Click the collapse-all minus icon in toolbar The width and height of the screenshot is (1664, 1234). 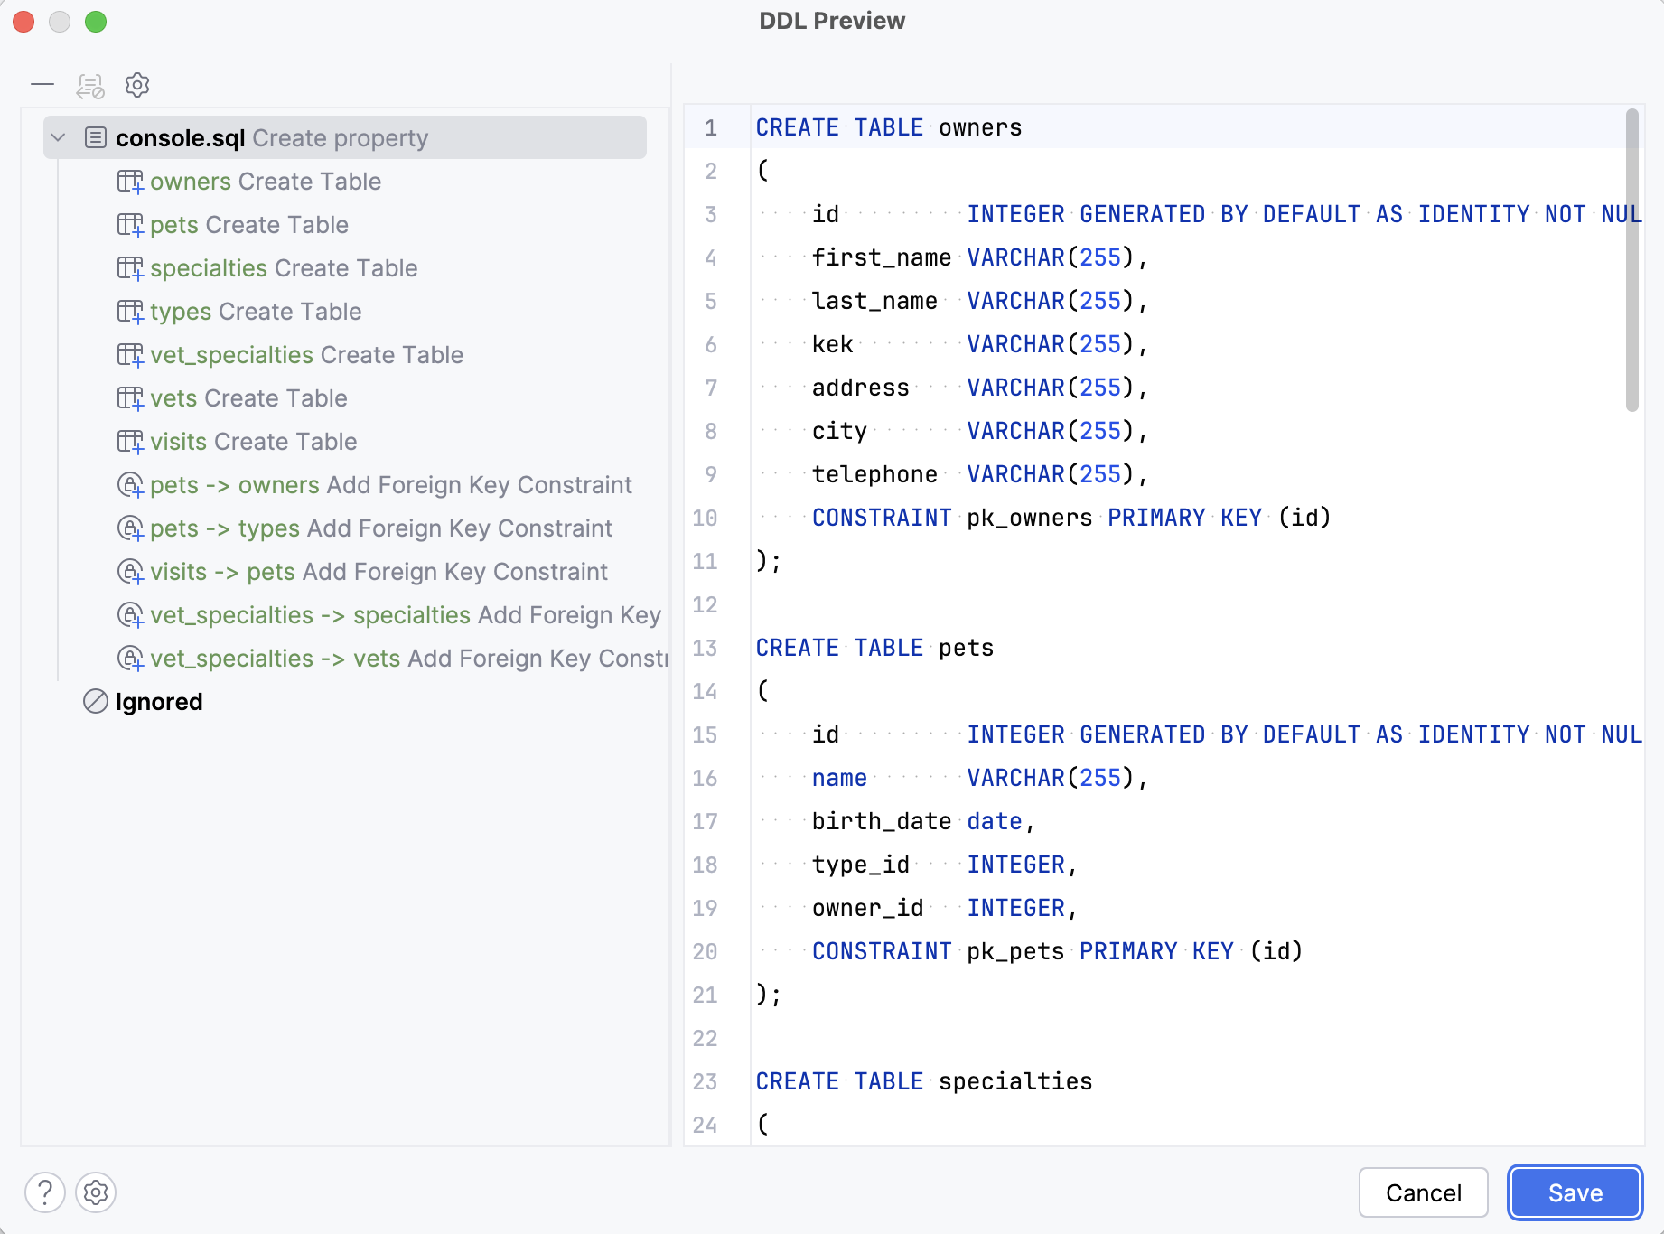click(x=42, y=85)
